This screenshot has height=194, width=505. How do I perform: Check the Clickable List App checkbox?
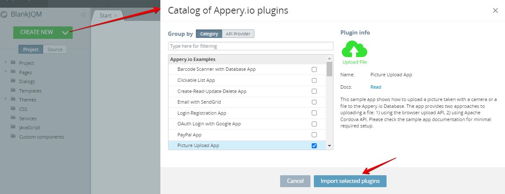pos(314,80)
